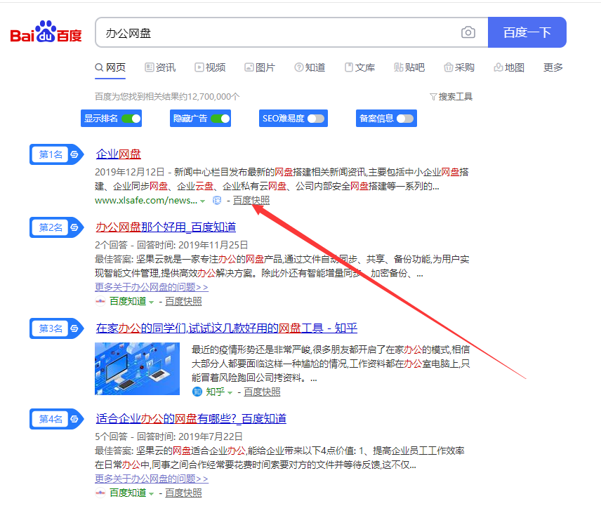Viewport: 601px width, 506px height.
Task: Click text 回答时间: 2019年7月22日
Action: [190, 437]
